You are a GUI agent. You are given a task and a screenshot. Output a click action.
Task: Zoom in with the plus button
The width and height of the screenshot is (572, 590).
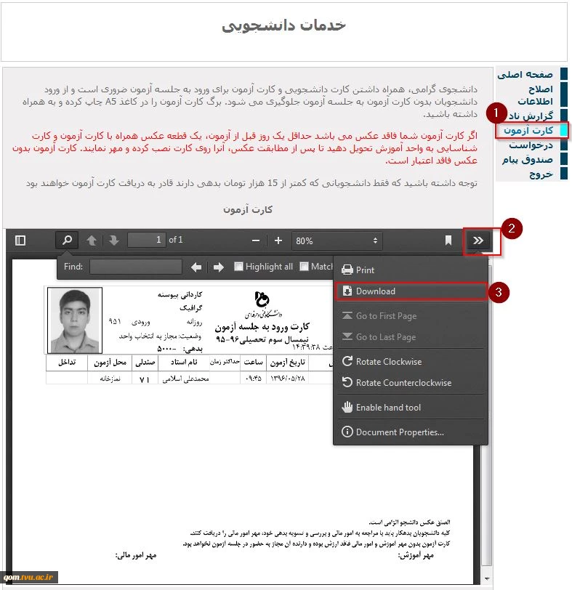pos(278,241)
